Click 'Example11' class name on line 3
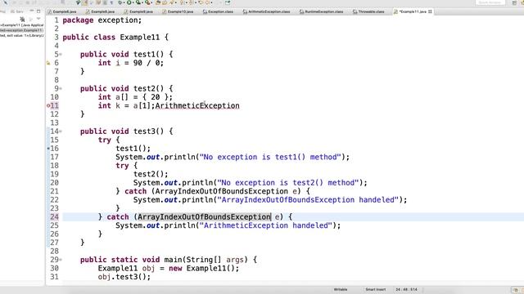The width and height of the screenshot is (524, 294). (140, 38)
